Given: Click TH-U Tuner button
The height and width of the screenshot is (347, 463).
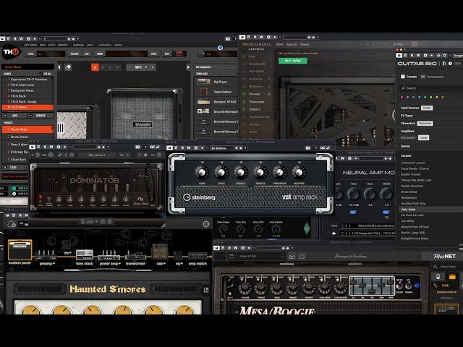Looking at the screenshot, I should [x=100, y=53].
